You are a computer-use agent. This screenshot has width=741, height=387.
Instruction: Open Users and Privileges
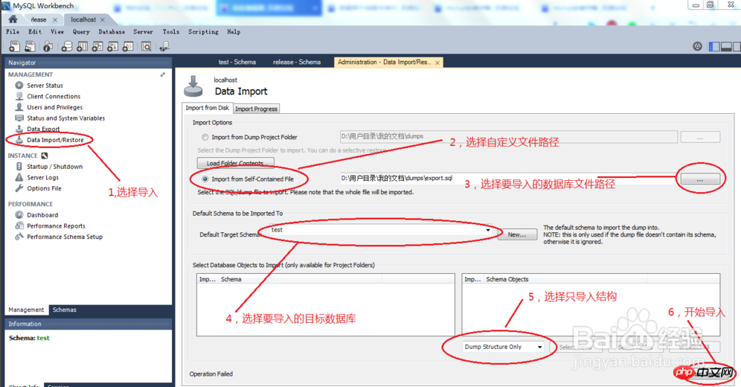[54, 107]
